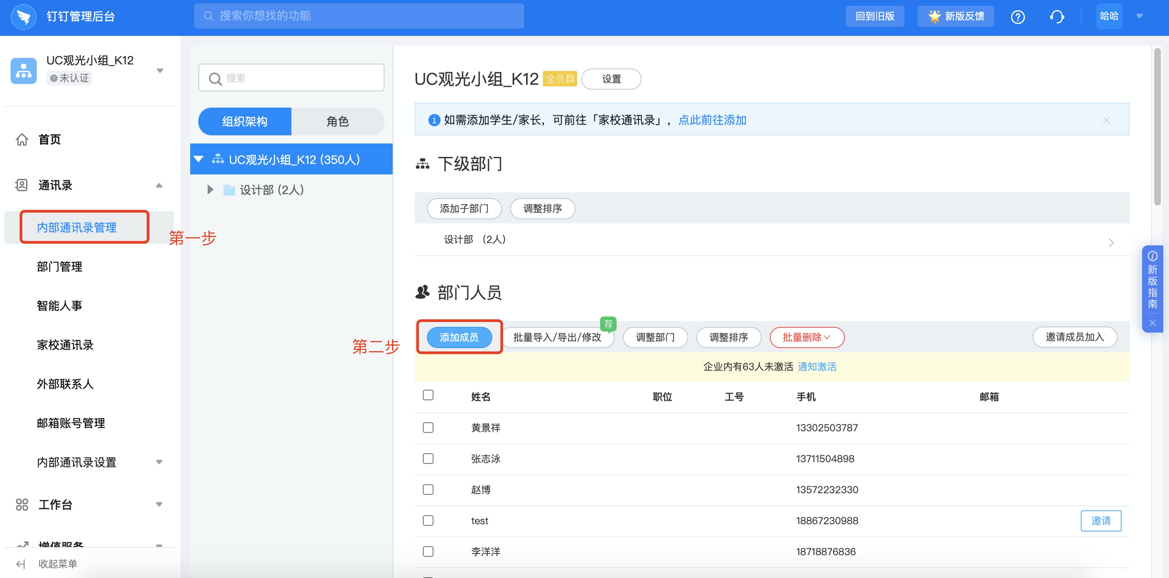The height and width of the screenshot is (578, 1169).
Task: Open 内部通讯录管理 menu item
Action: coord(76,227)
